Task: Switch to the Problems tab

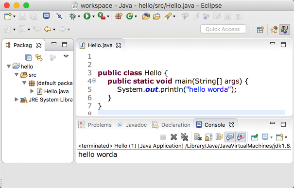Action: click(95, 125)
